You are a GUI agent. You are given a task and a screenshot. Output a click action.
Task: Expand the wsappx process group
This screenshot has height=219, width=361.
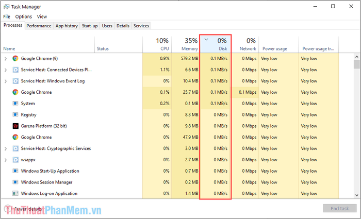[x=6, y=160]
